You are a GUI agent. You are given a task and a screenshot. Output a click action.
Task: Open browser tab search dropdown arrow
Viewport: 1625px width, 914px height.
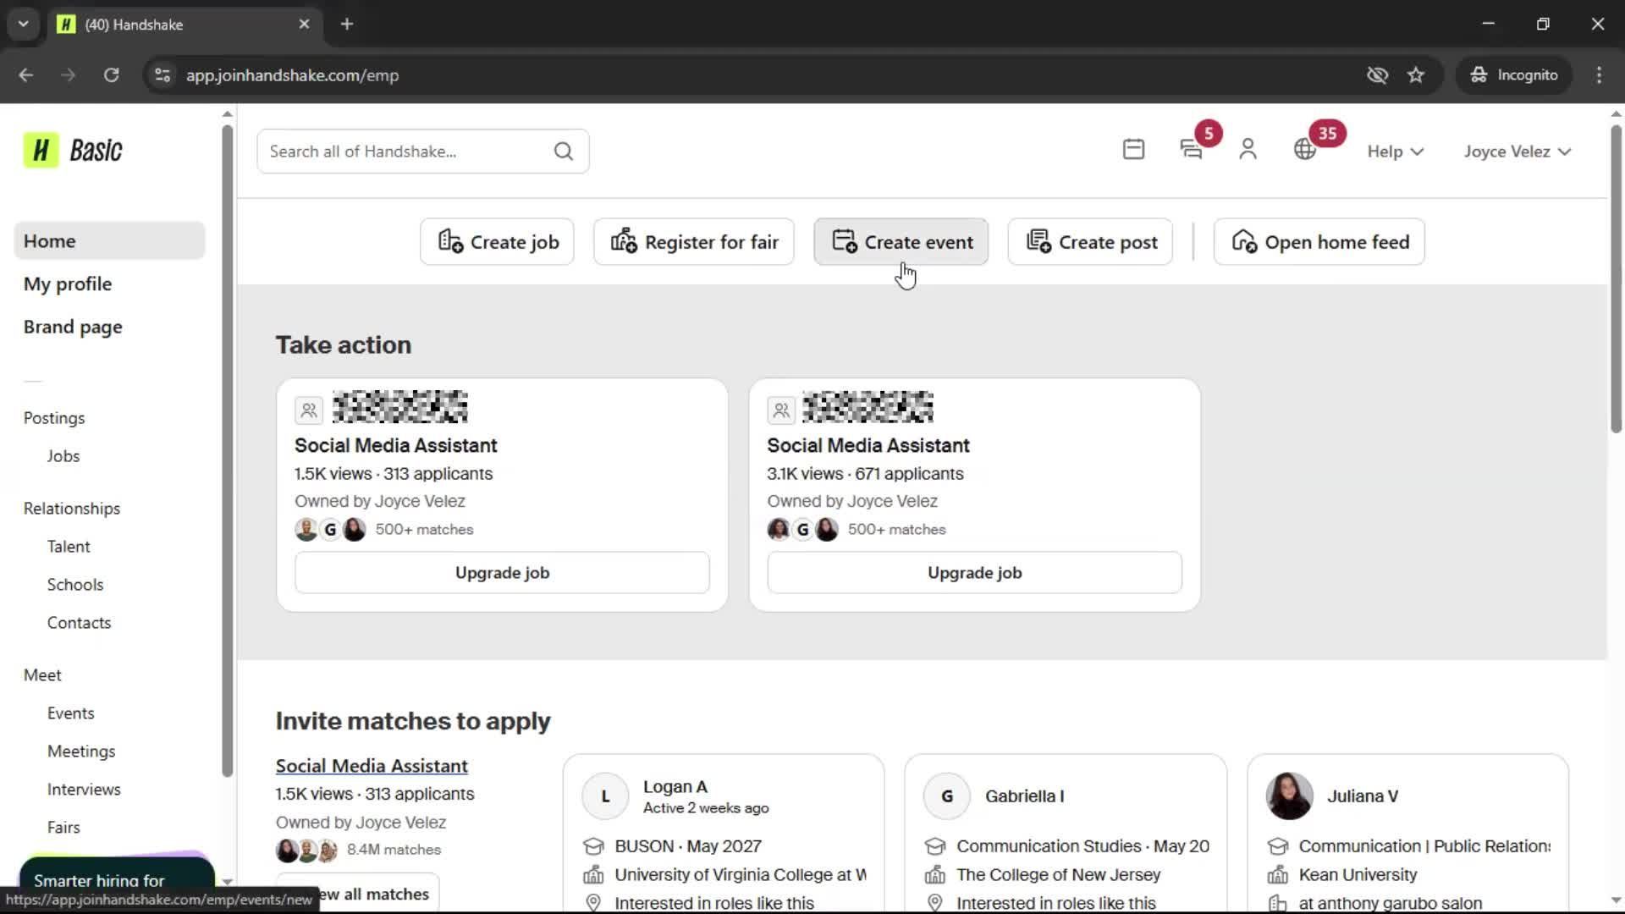tap(23, 24)
